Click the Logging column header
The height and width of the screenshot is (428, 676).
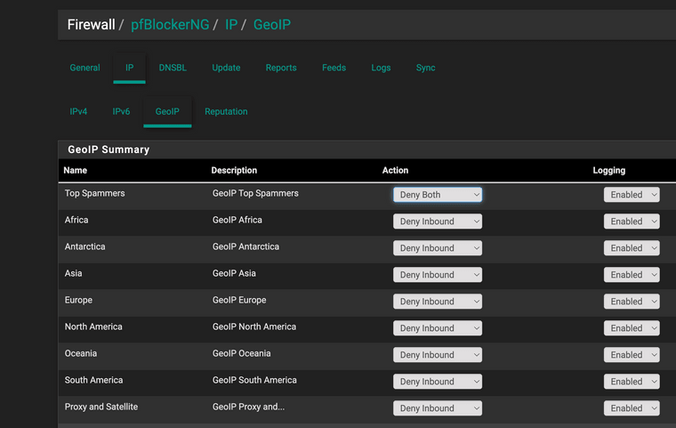click(608, 171)
